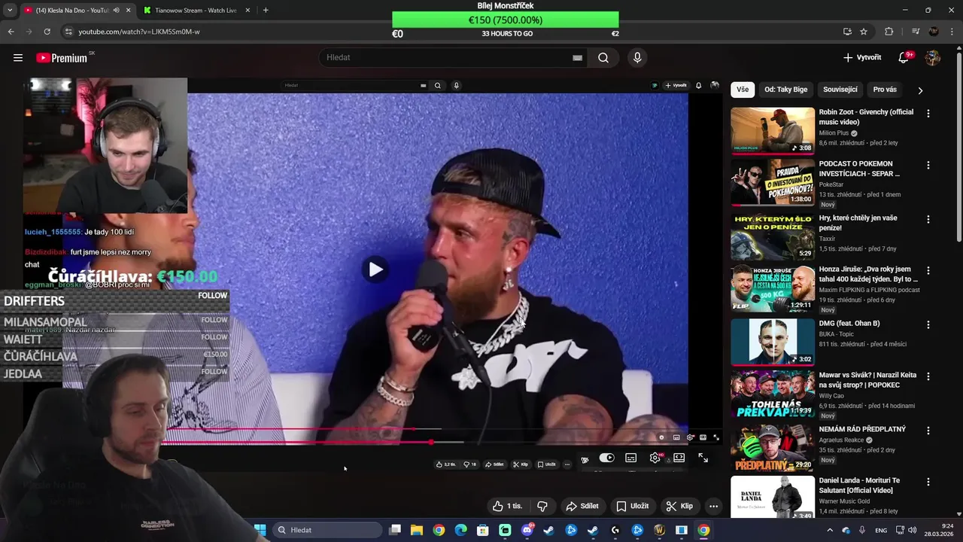Select the Od: Taky Bige chip

click(x=785, y=90)
